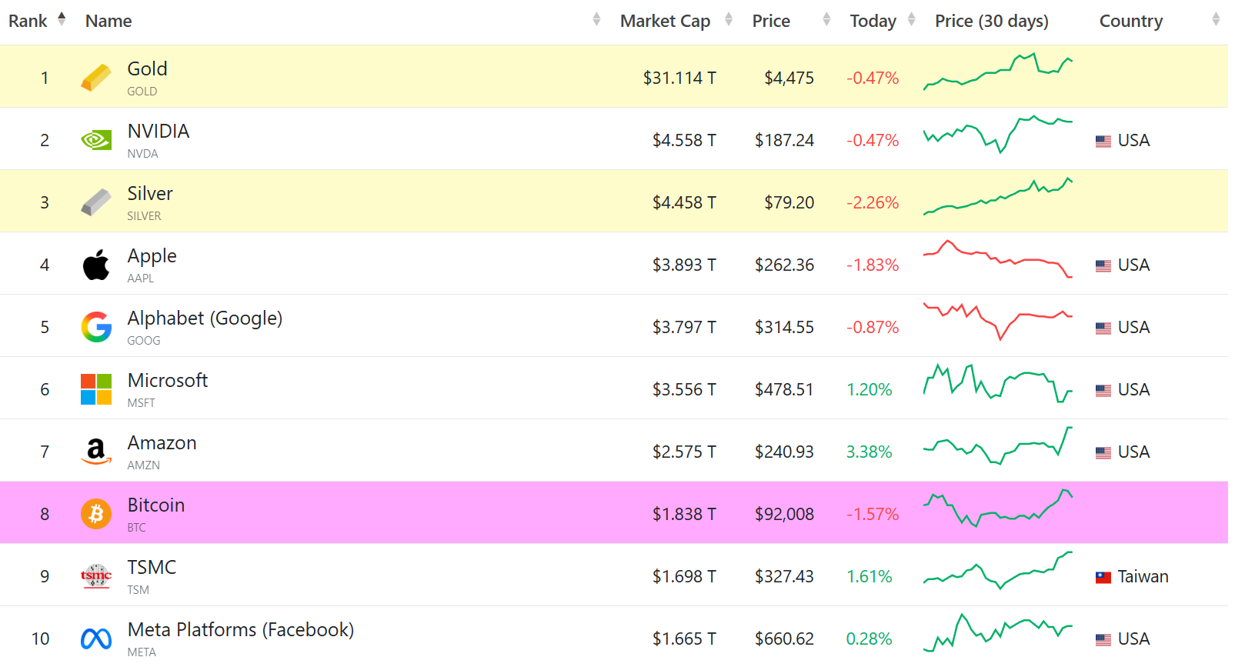Click the NVIDIA logo icon
1235x667 pixels.
(x=96, y=140)
